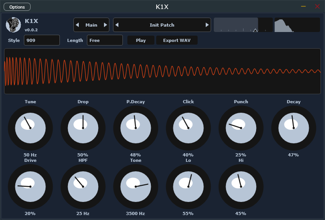325x220 pixels.
Task: Click the output level meter triangle marker
Action: (x=255, y=31)
